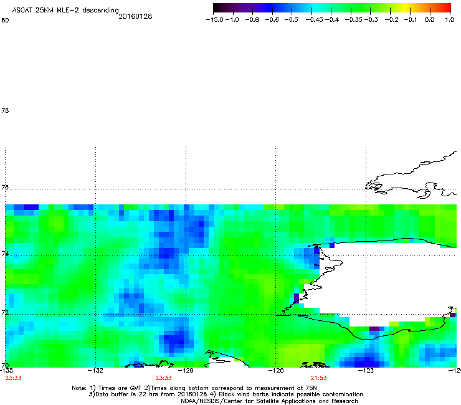This screenshot has height=405, width=461.
Task: Click the 78 latitude axis label
Action: [x=5, y=110]
